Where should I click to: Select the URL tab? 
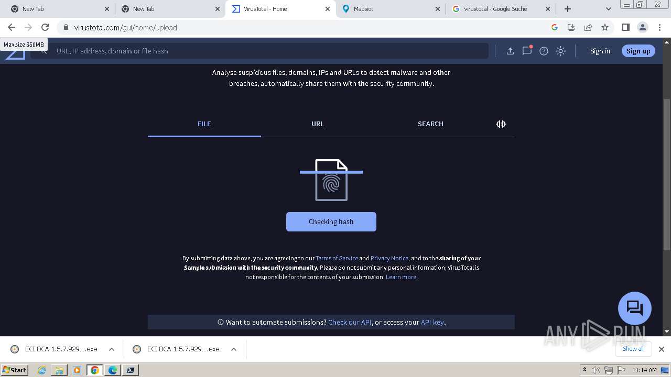[318, 124]
